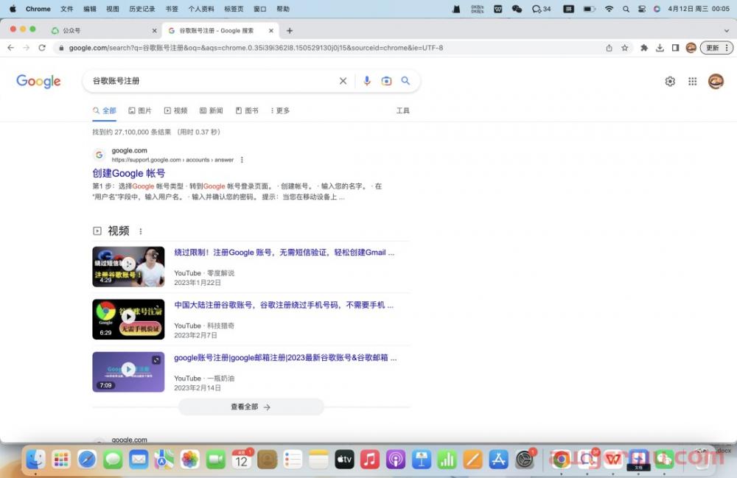Expand the tab search chevron

point(727,30)
